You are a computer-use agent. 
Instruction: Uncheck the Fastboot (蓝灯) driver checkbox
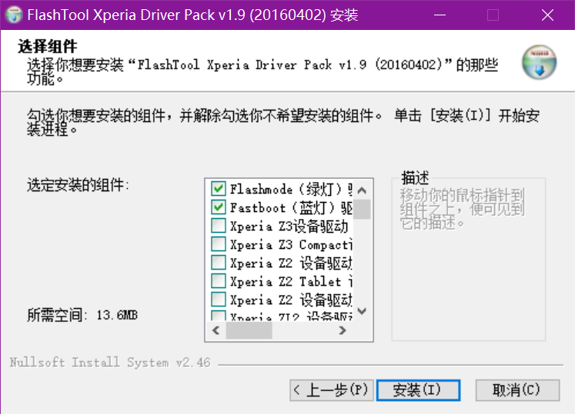tap(219, 207)
